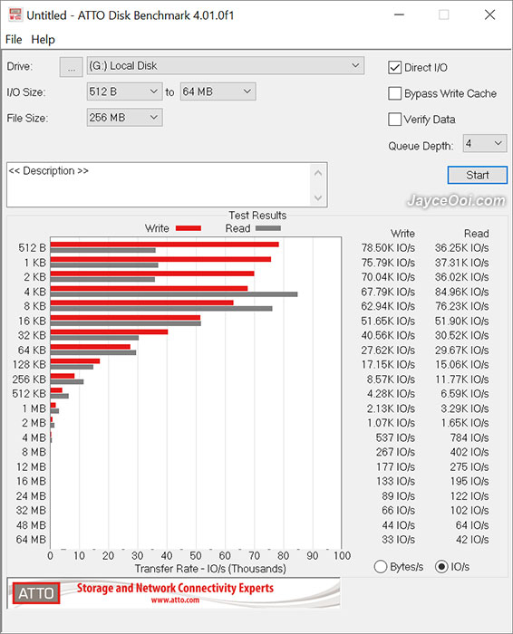Click the description scrollbar down arrow

tap(318, 197)
